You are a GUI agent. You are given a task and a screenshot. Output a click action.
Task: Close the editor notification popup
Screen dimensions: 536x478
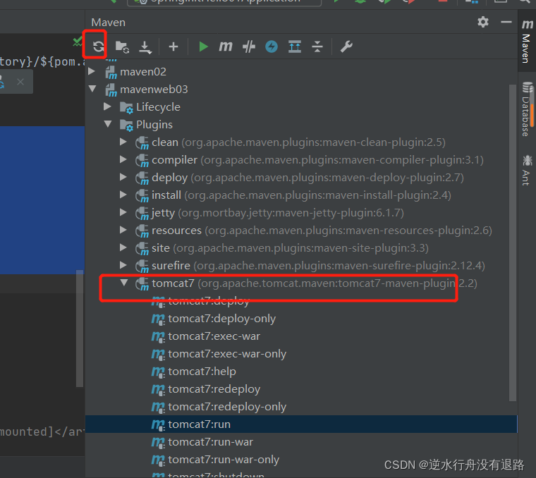(x=20, y=82)
